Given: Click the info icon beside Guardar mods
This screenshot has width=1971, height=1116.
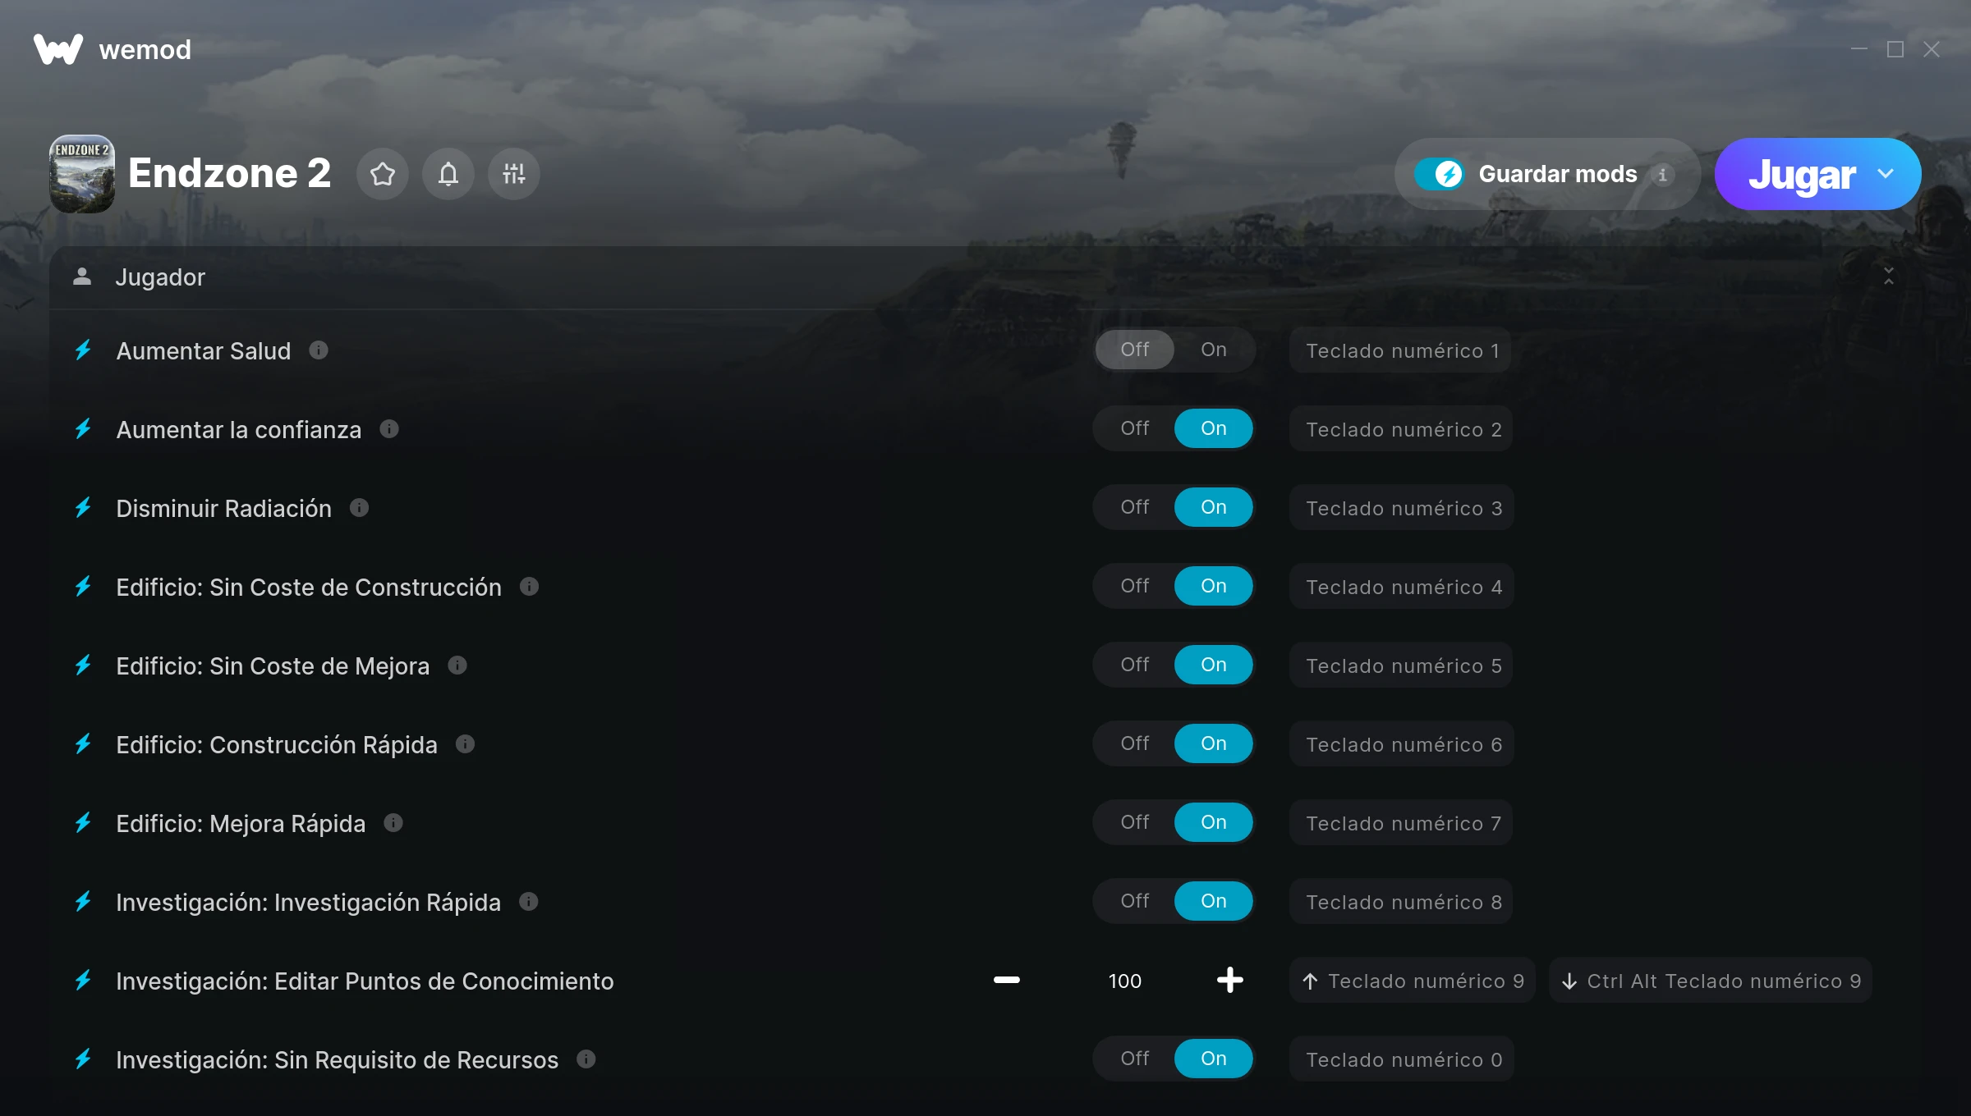Looking at the screenshot, I should click(1663, 175).
